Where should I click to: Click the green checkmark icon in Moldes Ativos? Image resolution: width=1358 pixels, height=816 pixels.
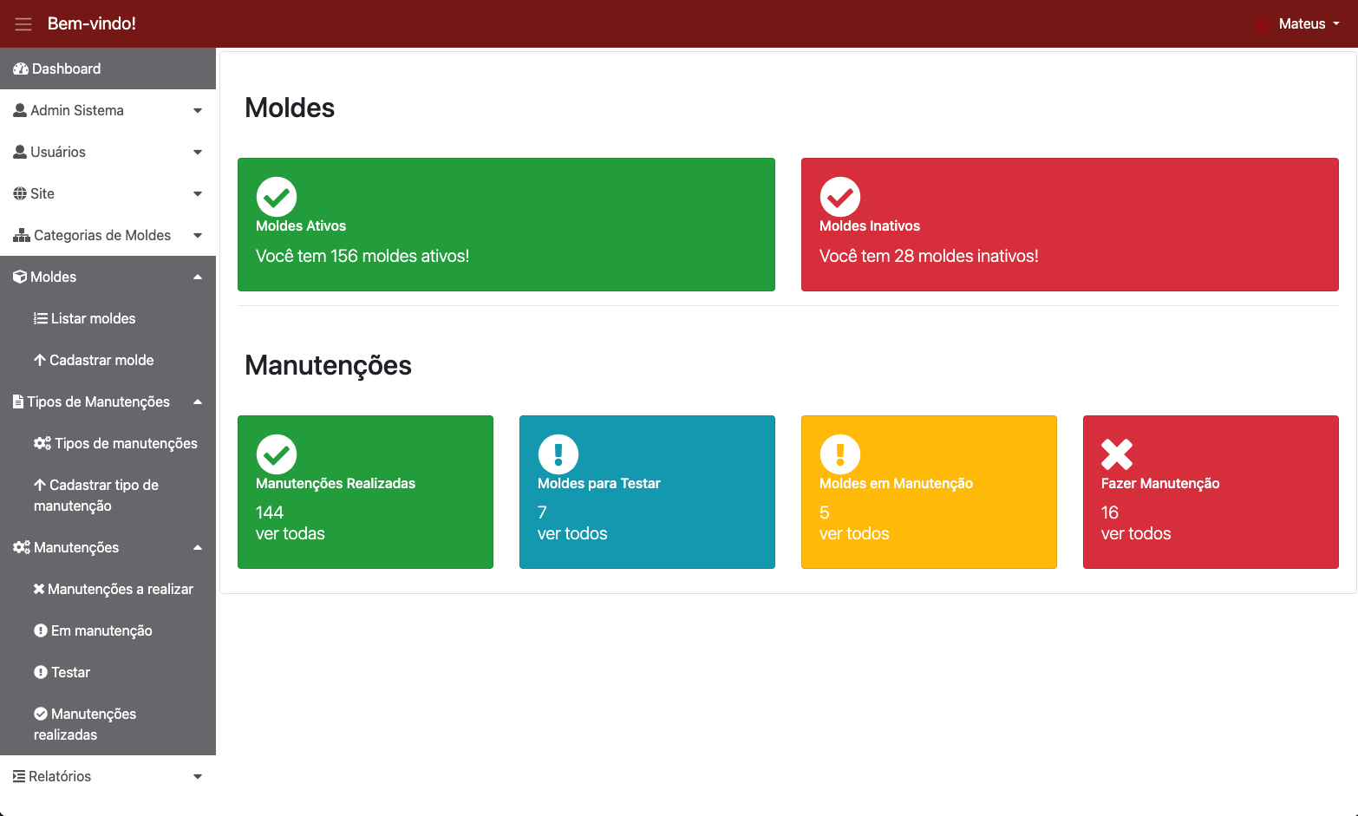click(x=277, y=197)
